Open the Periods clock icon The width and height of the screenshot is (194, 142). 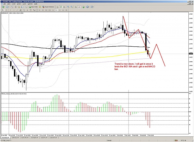[x=88, y=7]
